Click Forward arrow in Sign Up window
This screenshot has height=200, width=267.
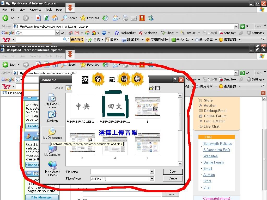(x=26, y=18)
